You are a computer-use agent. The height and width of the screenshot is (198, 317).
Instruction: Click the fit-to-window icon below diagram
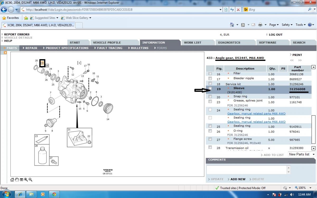21,180
